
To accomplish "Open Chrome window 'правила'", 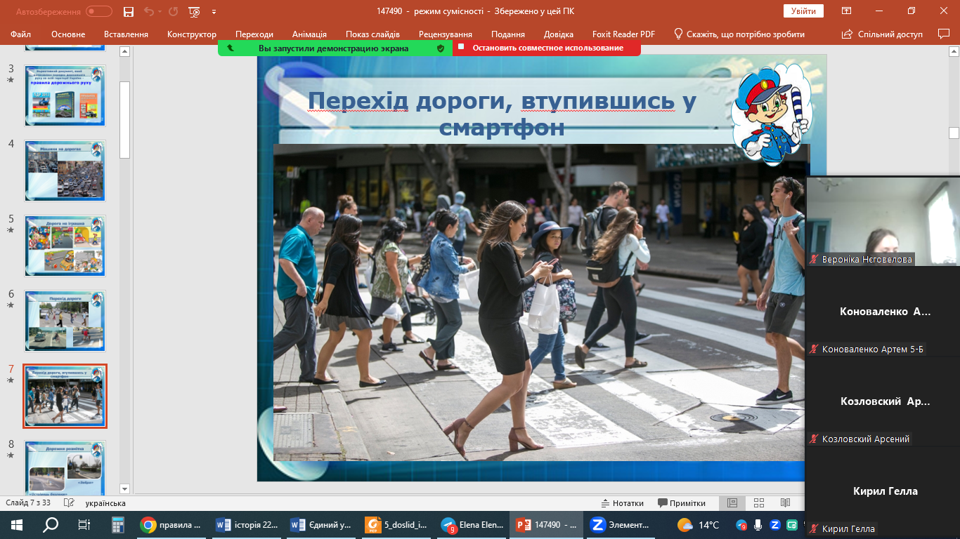I will (x=171, y=524).
